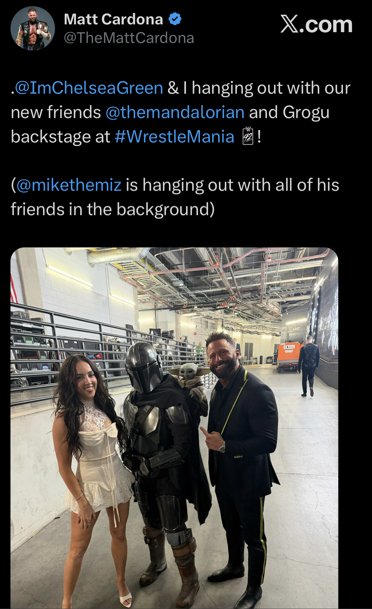Open the Matt Cardona display name
This screenshot has height=609, width=372.
tap(113, 19)
